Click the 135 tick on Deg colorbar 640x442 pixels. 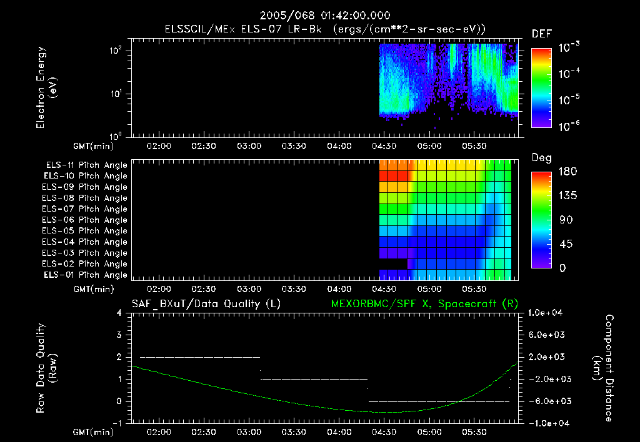pos(567,196)
